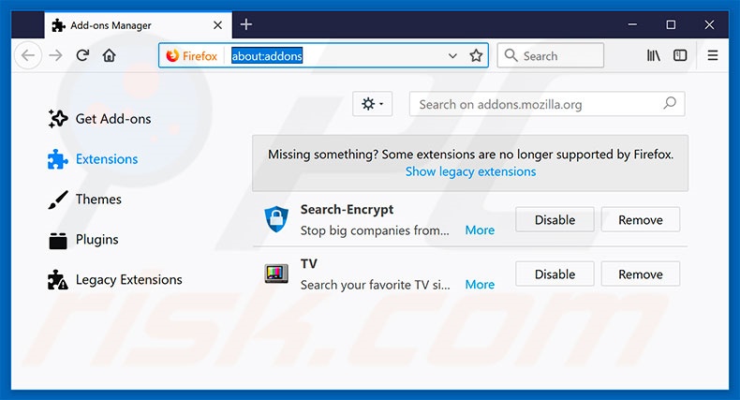Click 'Stop big companies from...' description
The image size is (740, 400).
point(375,230)
